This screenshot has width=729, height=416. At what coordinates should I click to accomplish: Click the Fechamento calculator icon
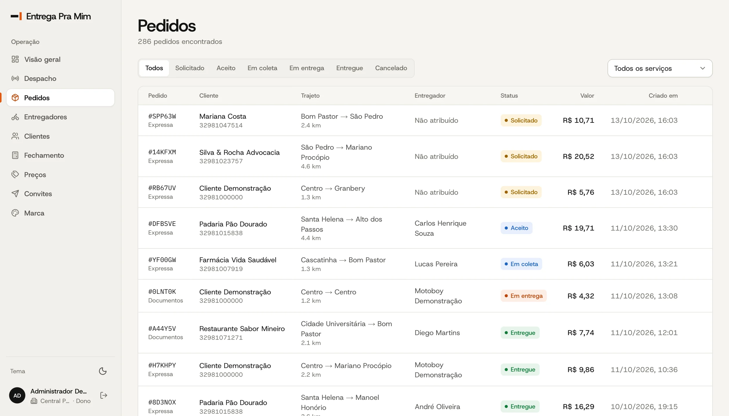15,155
